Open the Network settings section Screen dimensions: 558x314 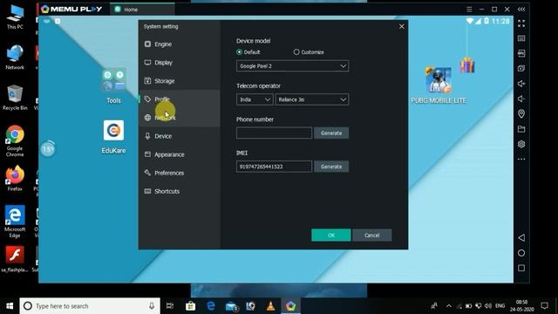click(180, 118)
